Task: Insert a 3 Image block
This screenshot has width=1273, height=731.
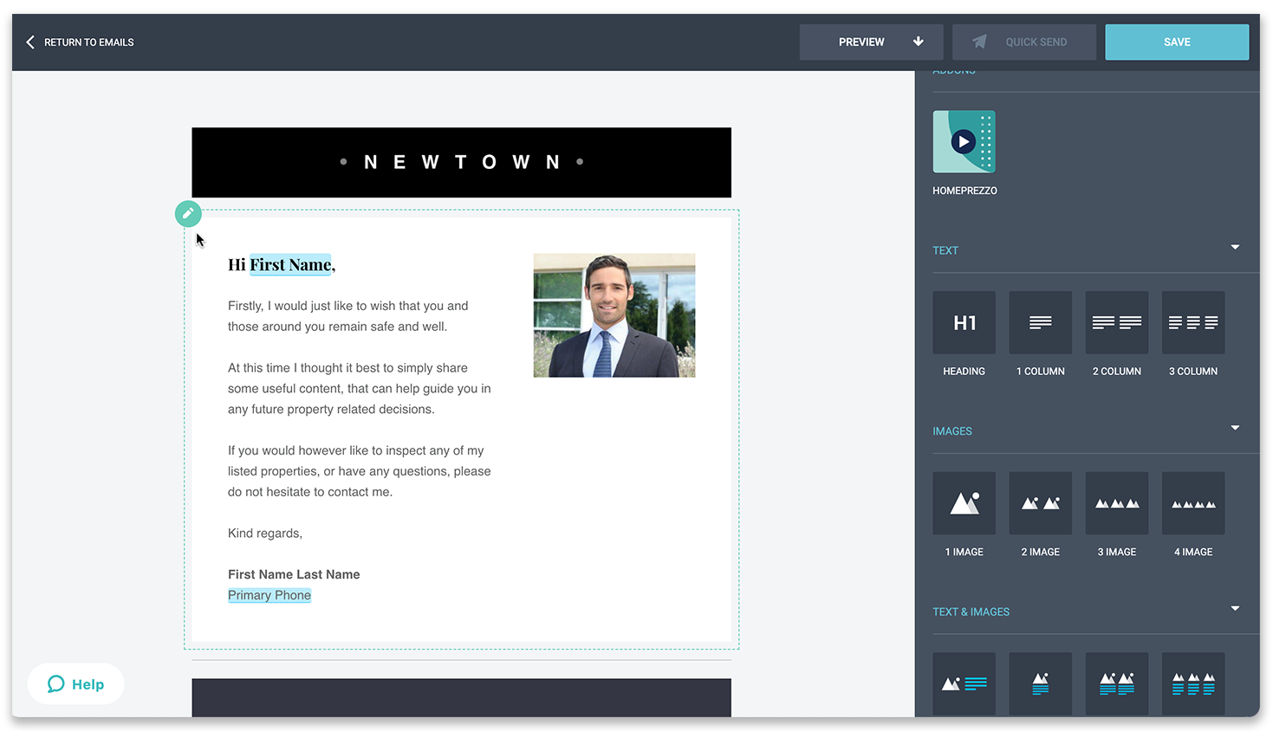Action: coord(1116,503)
